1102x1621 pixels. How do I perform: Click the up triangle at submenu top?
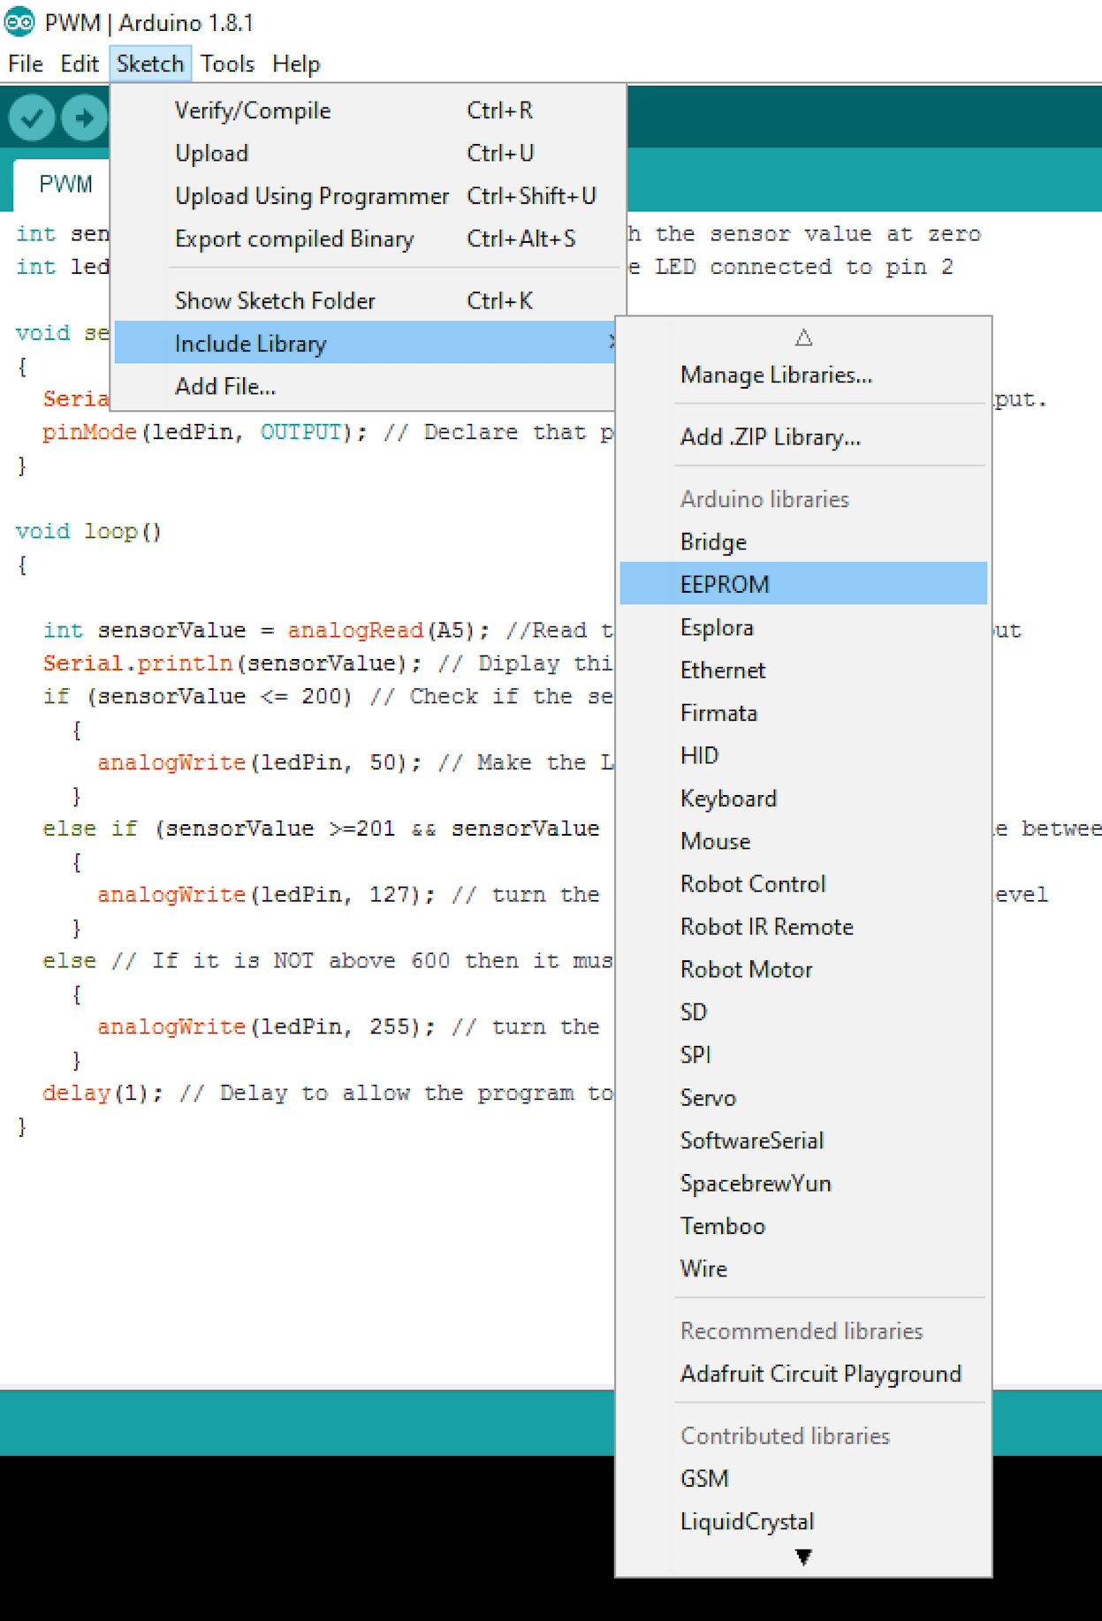tap(803, 337)
